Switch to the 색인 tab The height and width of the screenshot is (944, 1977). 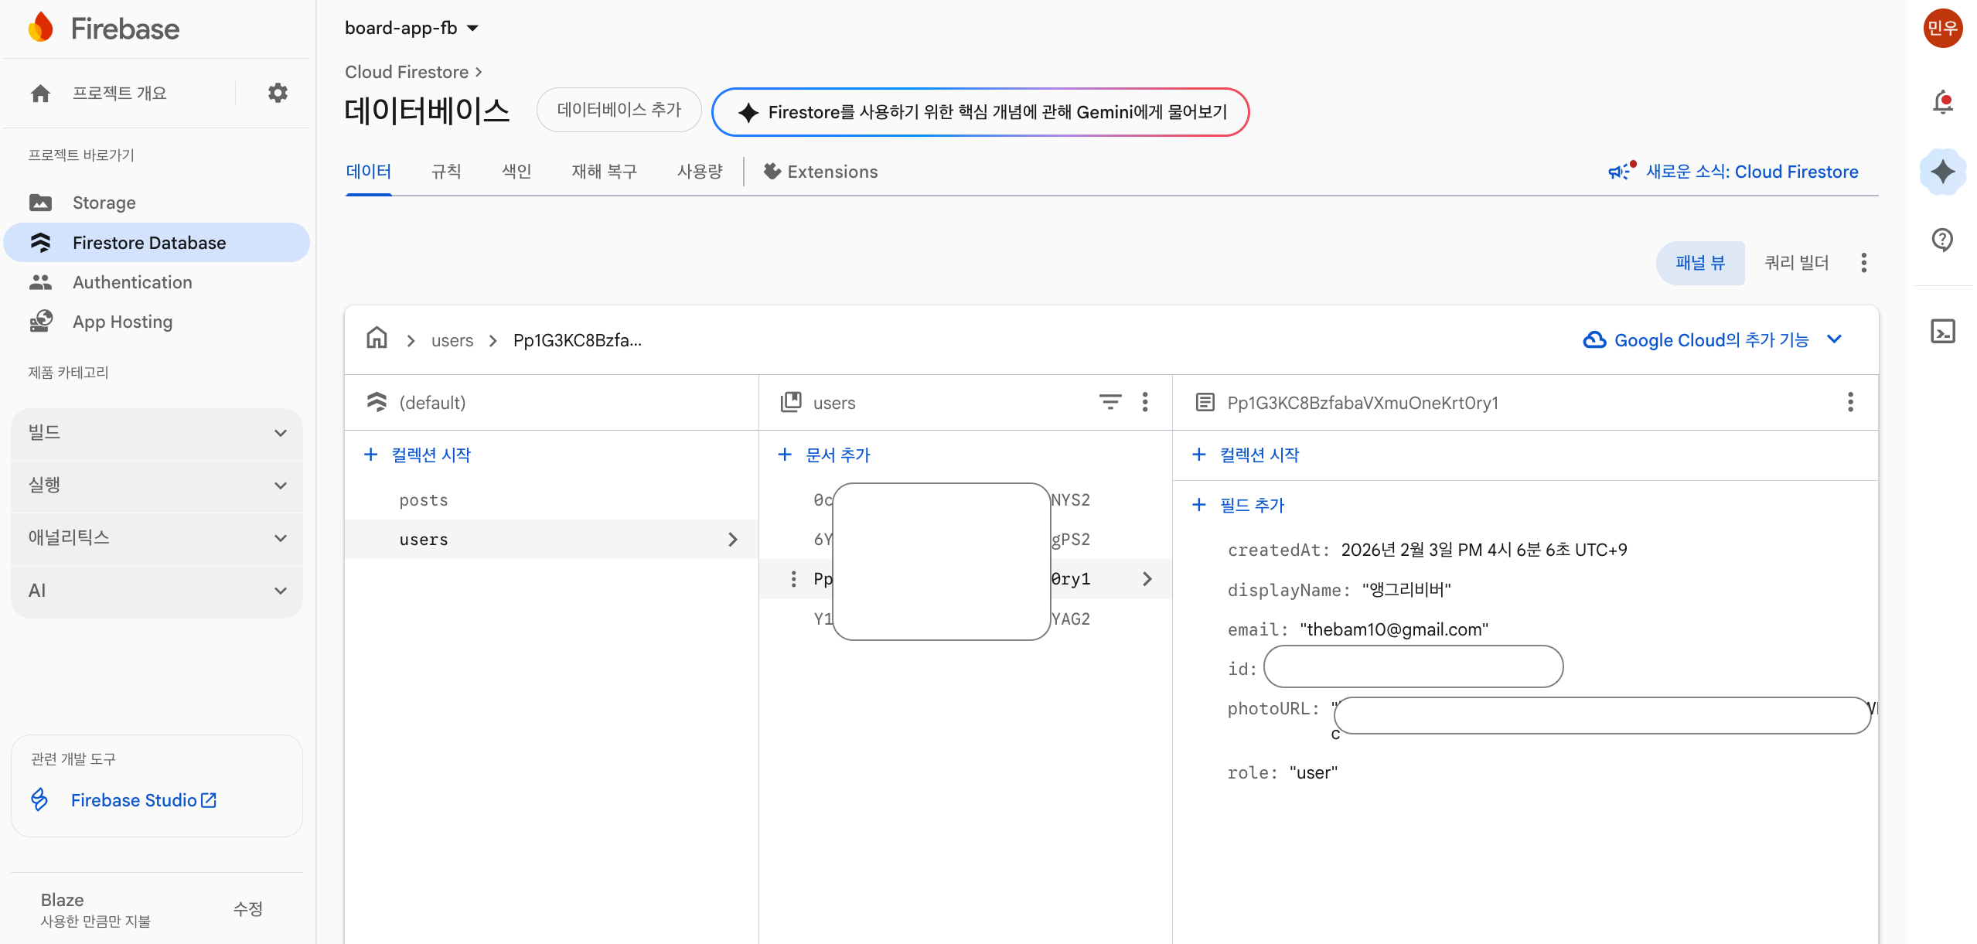point(516,172)
